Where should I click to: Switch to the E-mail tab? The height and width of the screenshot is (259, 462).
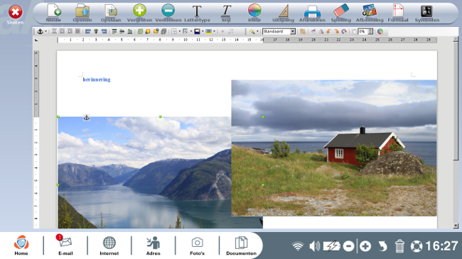click(65, 246)
